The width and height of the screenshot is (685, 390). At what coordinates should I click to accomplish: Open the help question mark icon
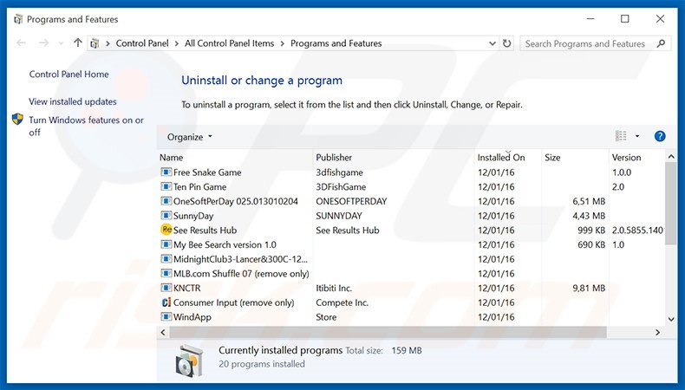(x=660, y=136)
